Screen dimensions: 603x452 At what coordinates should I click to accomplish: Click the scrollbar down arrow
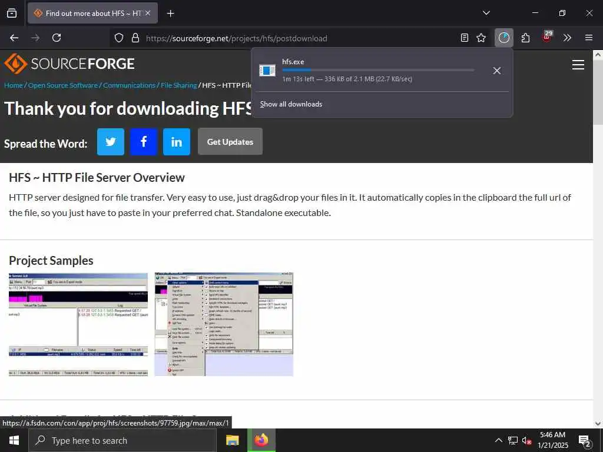598,424
